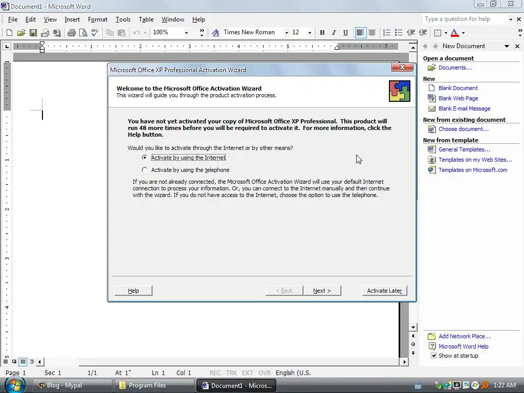This screenshot has height=393, width=524.
Task: Expand Standard toolbar options chevron
Action: tap(202, 32)
